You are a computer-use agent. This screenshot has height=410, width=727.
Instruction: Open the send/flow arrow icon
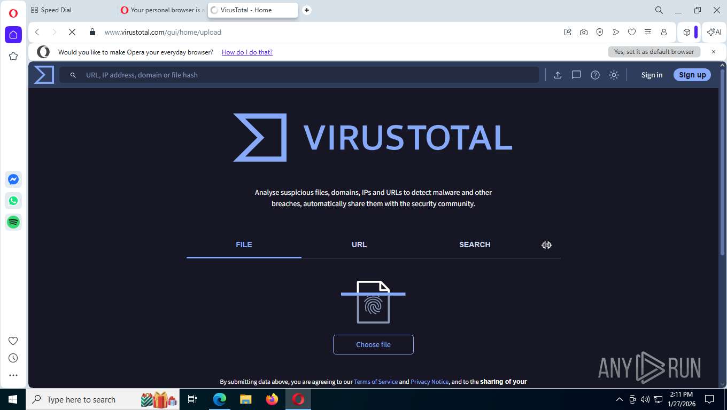[x=616, y=32]
